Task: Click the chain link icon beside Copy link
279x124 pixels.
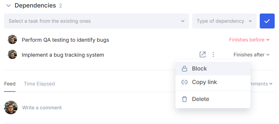Action: [x=184, y=82]
